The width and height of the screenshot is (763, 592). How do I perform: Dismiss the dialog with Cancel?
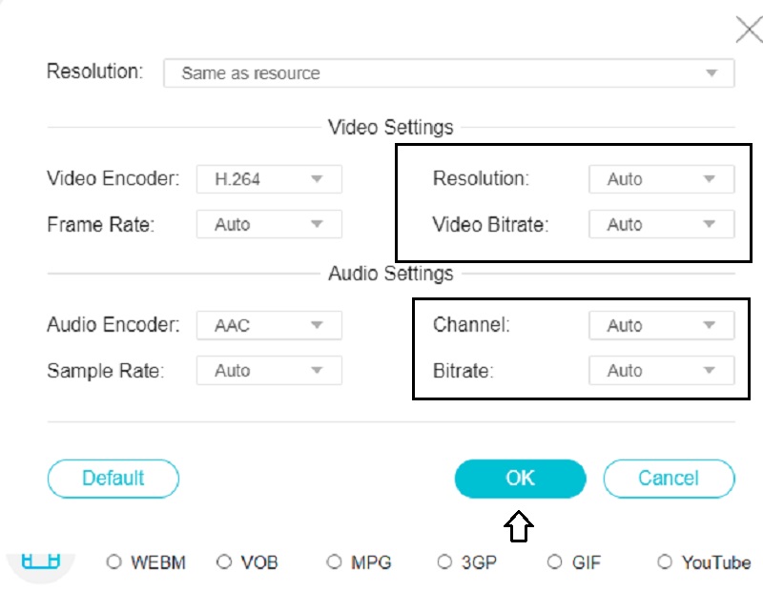[669, 478]
